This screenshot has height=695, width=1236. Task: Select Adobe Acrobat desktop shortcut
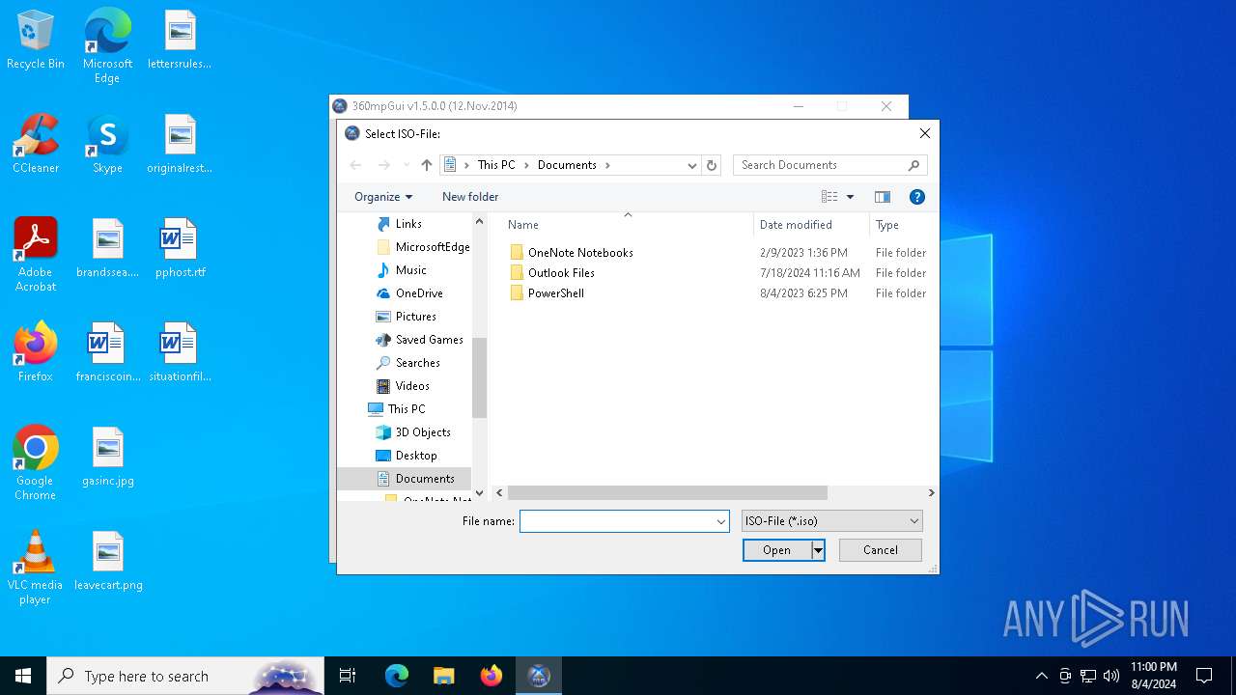point(36,255)
